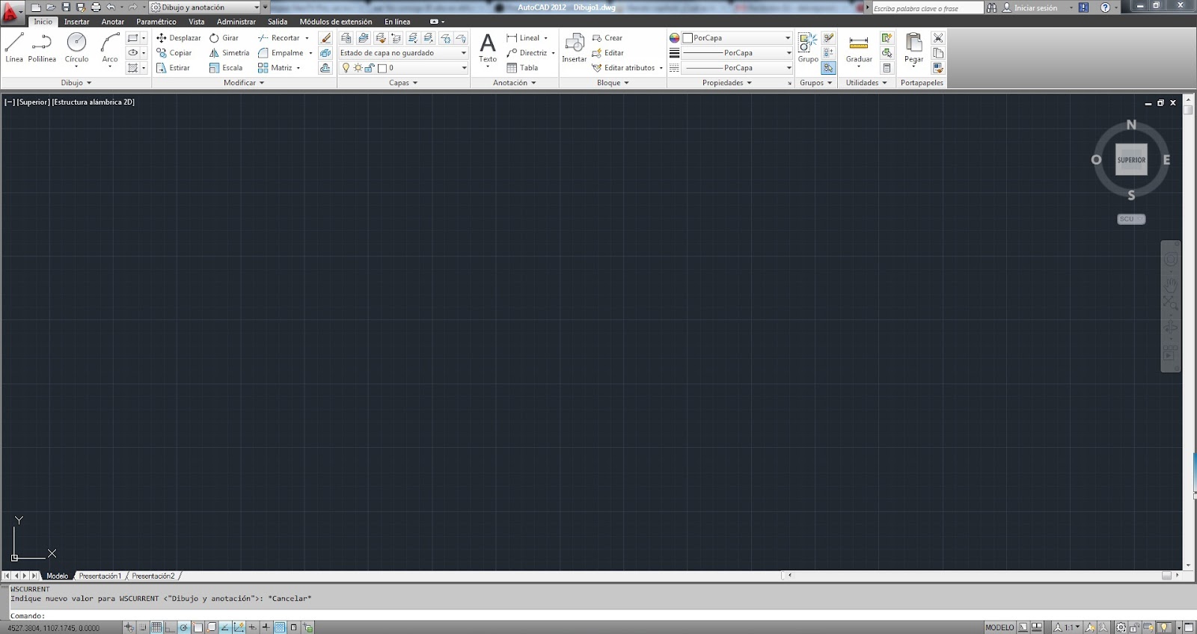Click the Copiar tool in Modificar

(174, 52)
